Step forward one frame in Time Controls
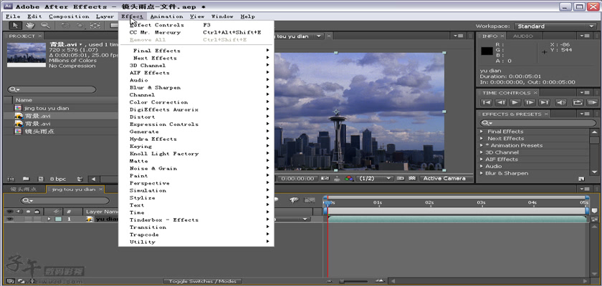This screenshot has height=286, width=602. pyautogui.click(x=530, y=102)
